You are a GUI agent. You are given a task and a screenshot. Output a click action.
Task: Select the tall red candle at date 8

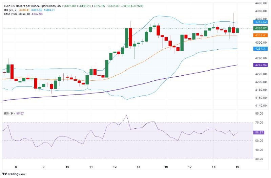pyautogui.click(x=12, y=72)
